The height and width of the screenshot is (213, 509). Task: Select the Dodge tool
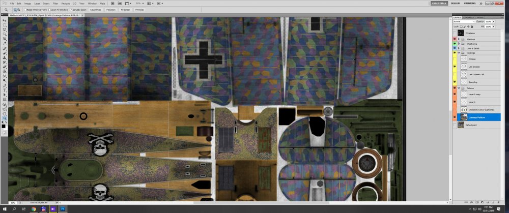[x=5, y=80]
